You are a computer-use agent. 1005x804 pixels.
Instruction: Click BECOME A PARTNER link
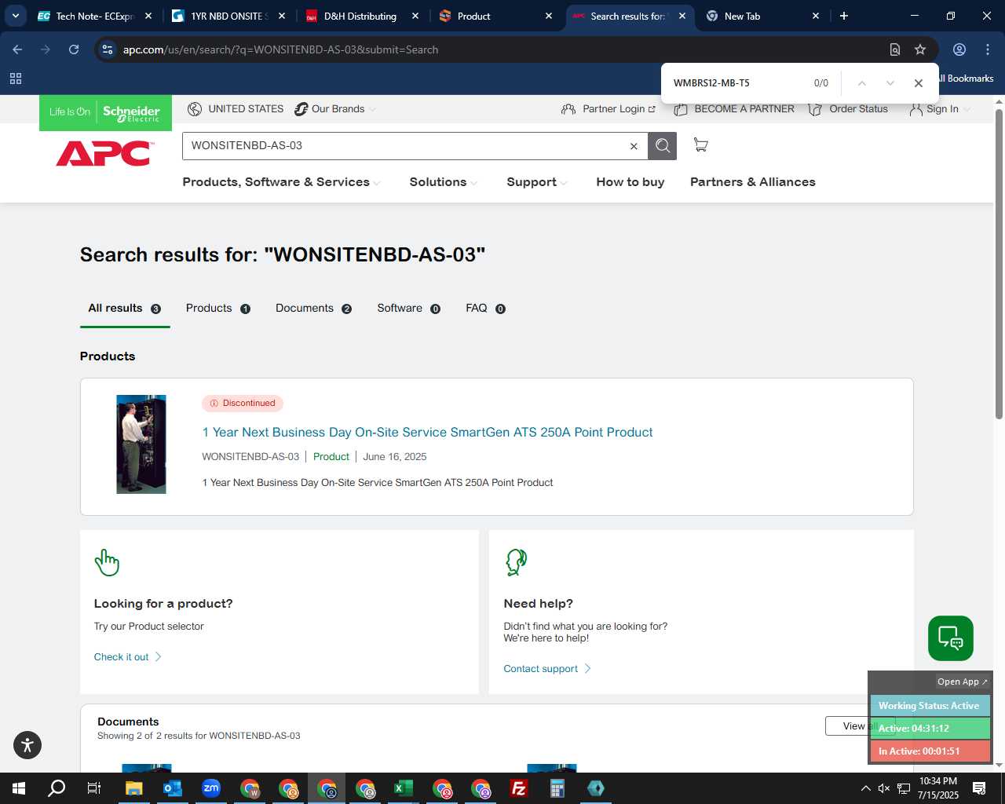tap(734, 109)
